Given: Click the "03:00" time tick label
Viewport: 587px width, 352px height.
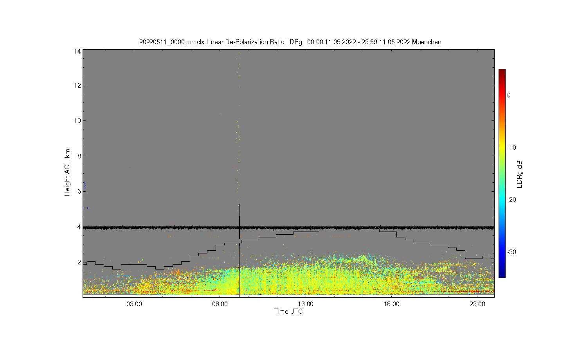Looking at the screenshot, I should pos(134,304).
